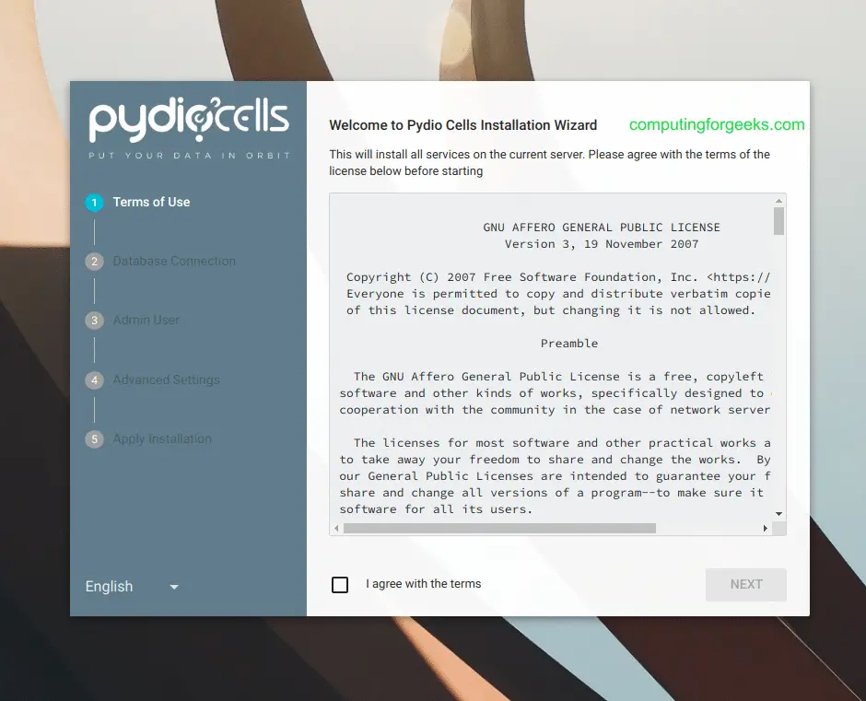Click the NEXT button
866x701 pixels.
[x=745, y=584]
